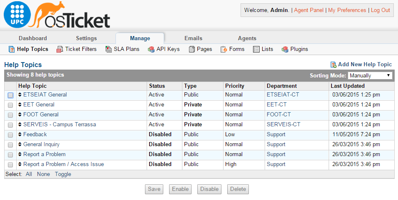Click the Ticket Filters icon
This screenshot has height=200, width=398.
click(60, 49)
